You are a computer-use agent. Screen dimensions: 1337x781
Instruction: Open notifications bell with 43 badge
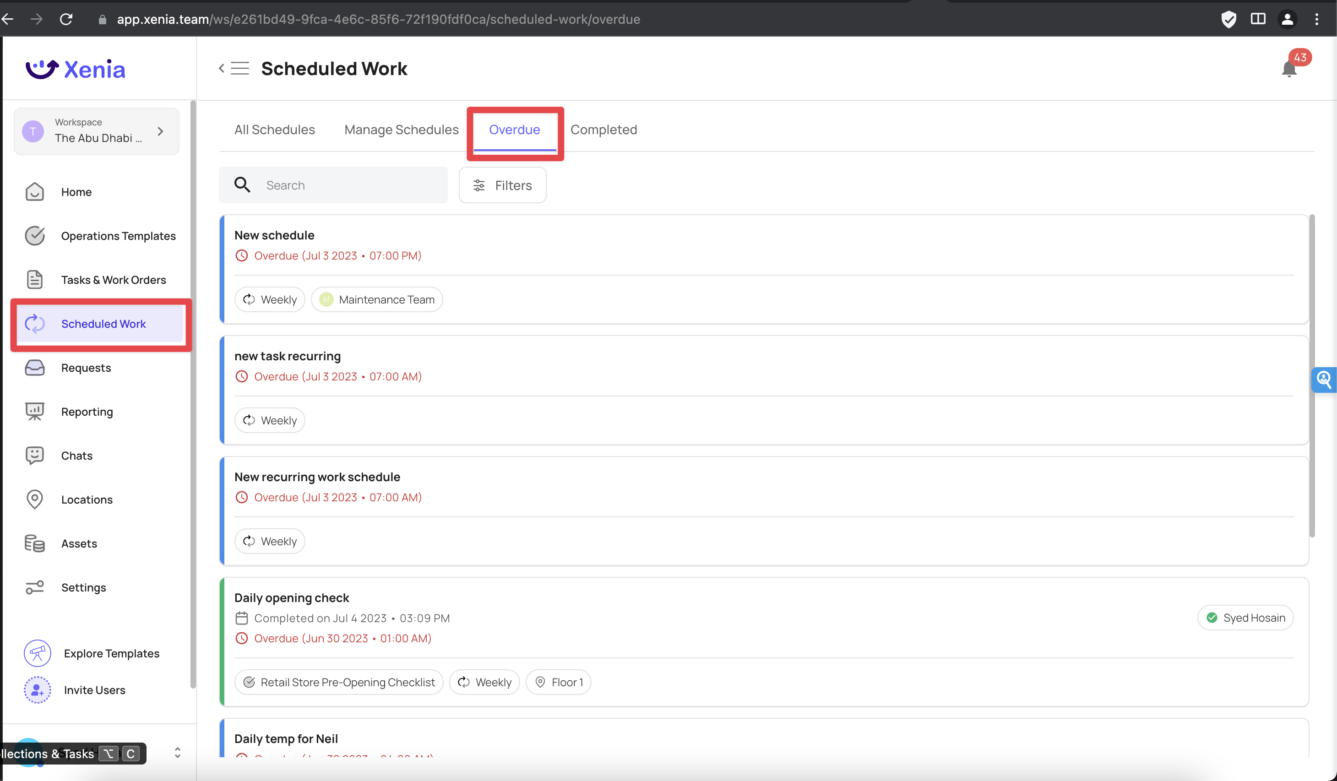click(1289, 69)
